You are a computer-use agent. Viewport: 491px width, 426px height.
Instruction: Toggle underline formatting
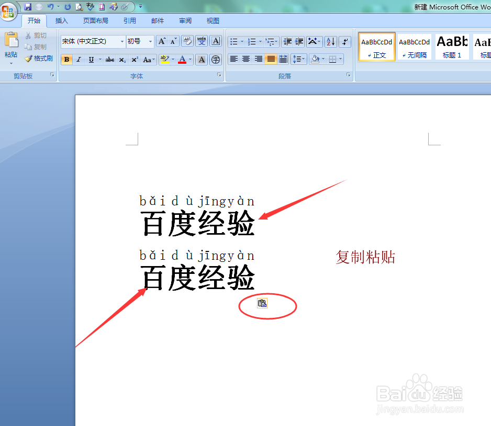pyautogui.click(x=91, y=60)
